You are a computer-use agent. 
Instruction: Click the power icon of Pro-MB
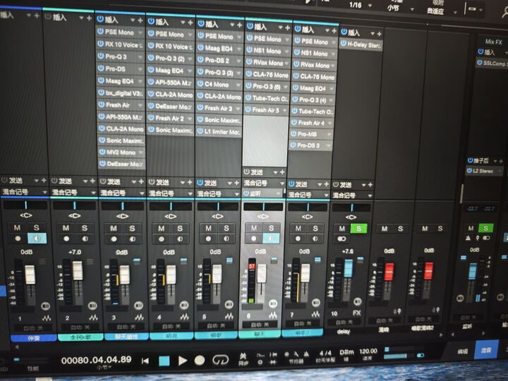(x=293, y=133)
